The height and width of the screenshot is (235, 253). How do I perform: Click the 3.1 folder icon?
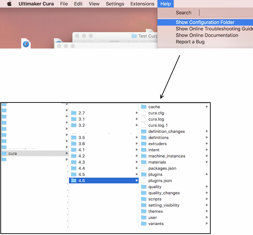(74, 119)
